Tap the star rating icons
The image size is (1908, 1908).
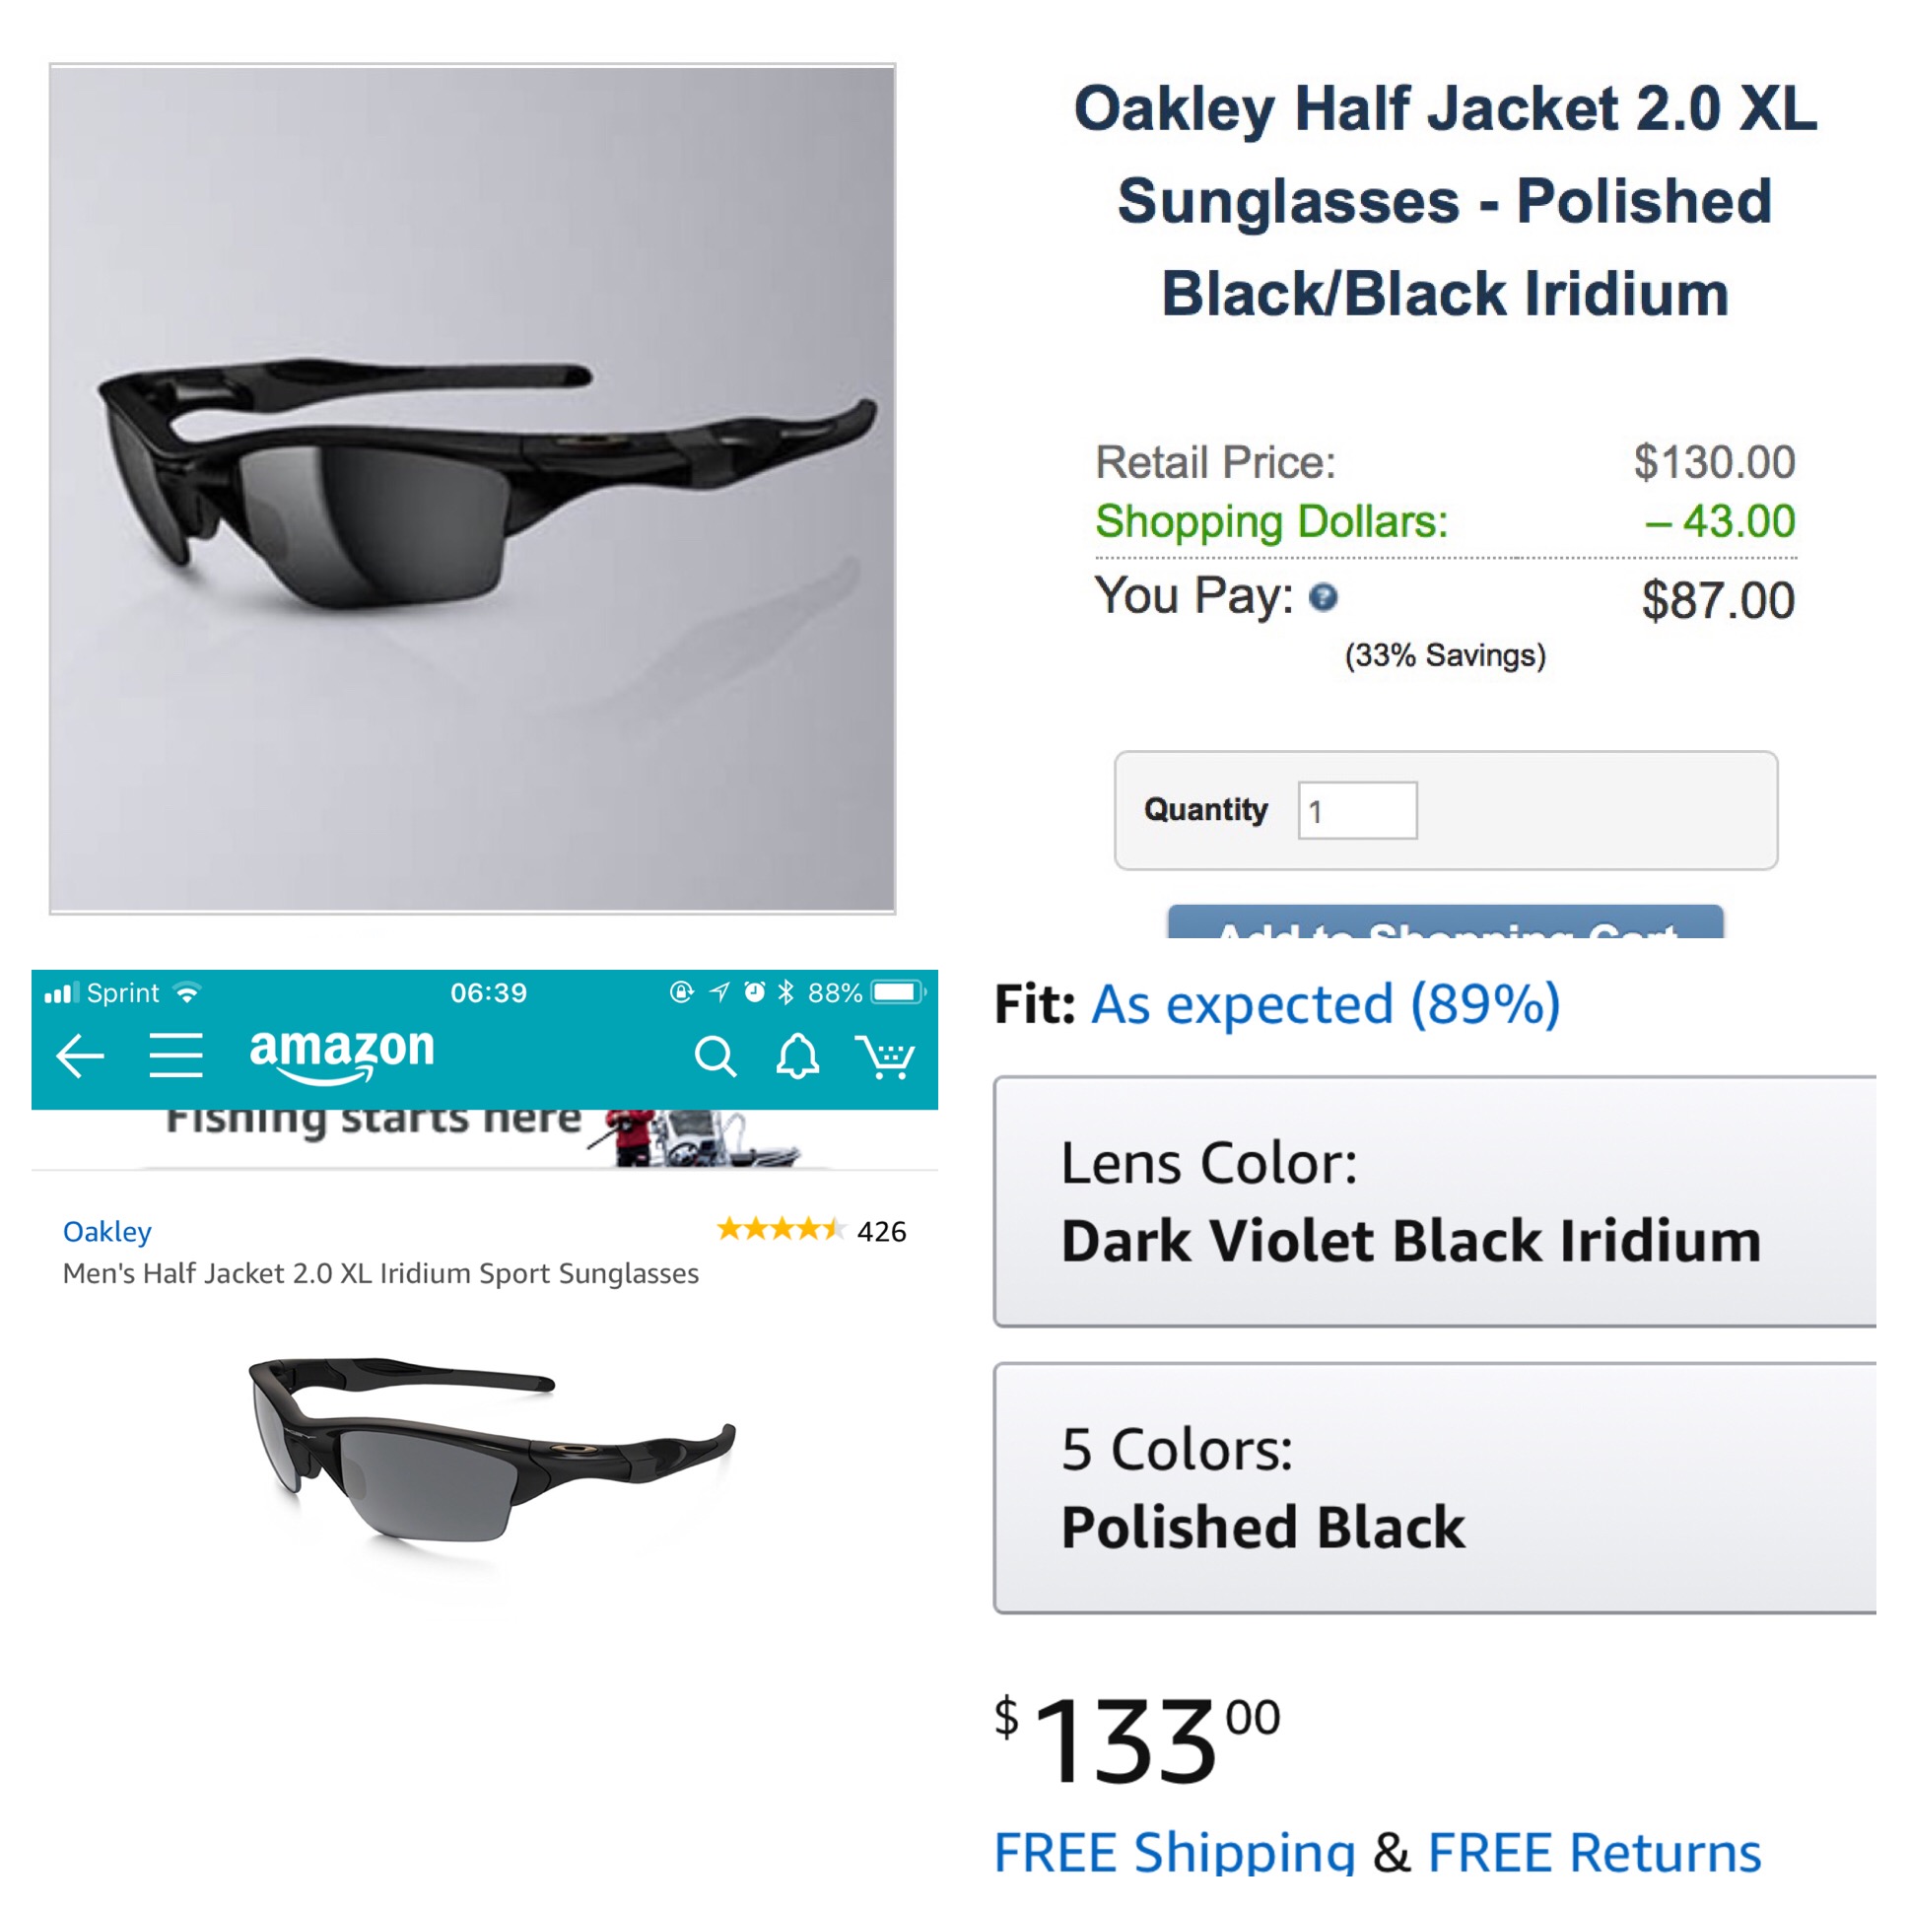click(x=781, y=1230)
